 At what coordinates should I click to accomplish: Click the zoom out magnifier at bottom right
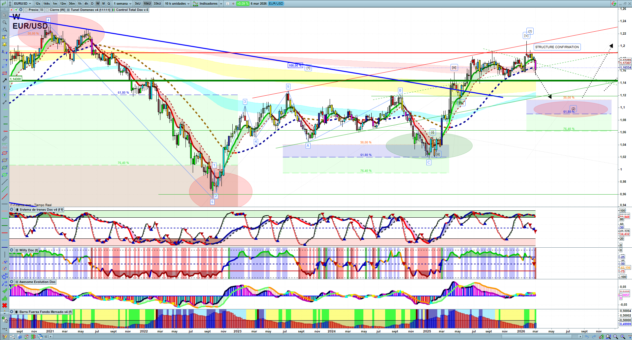click(x=615, y=337)
